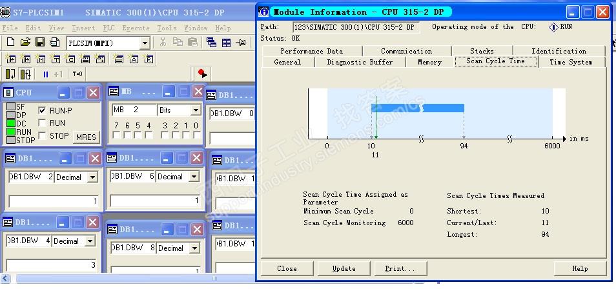Click the MRES memory reset button

tap(86, 137)
